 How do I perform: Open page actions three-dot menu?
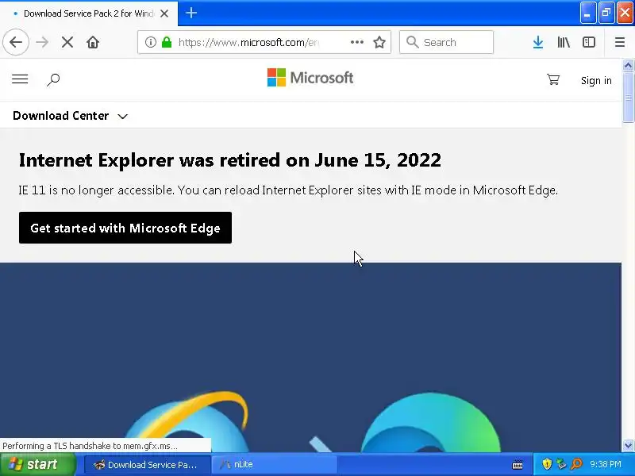(x=356, y=42)
